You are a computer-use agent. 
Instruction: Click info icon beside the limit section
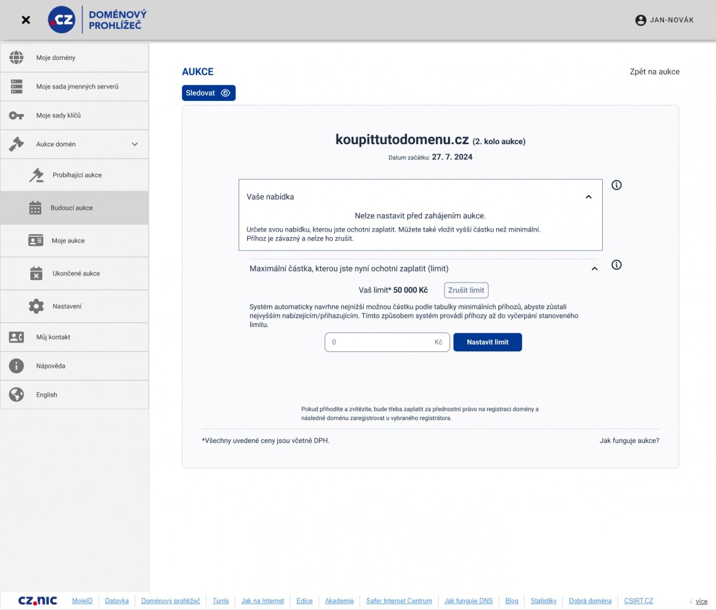[x=616, y=265]
